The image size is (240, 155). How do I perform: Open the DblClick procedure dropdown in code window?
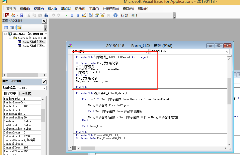(x=227, y=52)
